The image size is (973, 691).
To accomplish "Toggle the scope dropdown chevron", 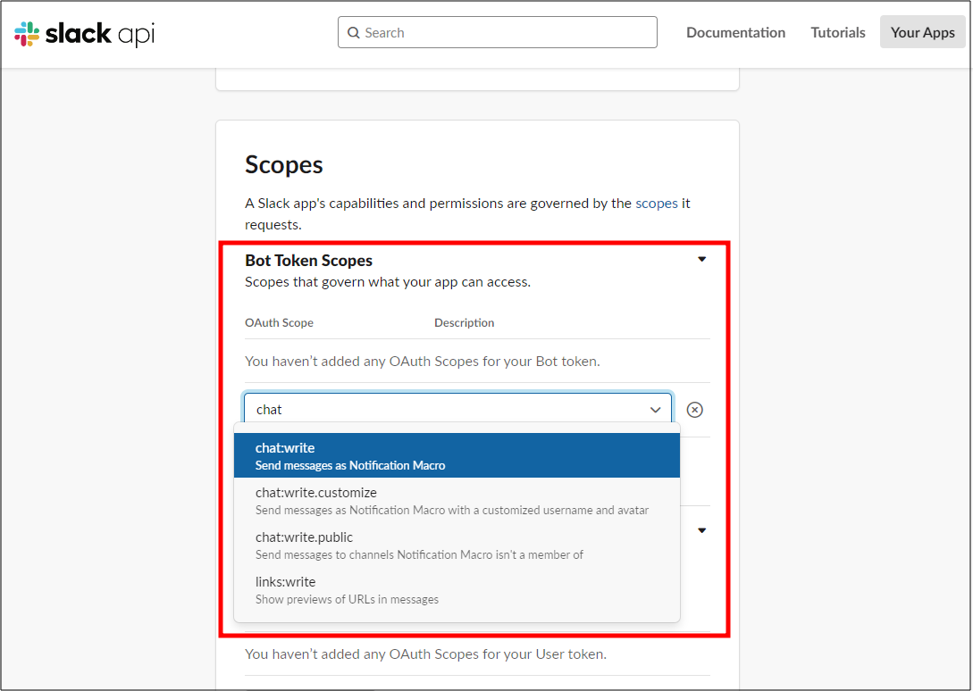I will click(655, 410).
